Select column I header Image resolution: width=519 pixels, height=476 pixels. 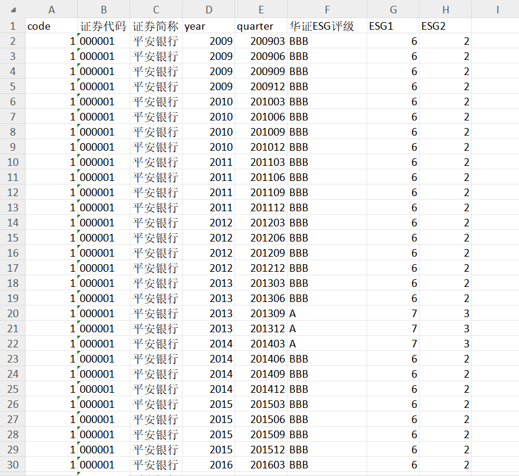(x=497, y=9)
